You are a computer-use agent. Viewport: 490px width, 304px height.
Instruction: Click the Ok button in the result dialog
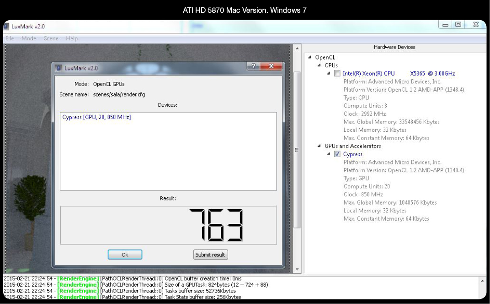point(125,255)
